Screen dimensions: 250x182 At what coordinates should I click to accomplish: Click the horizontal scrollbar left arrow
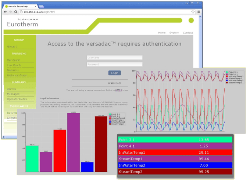coord(4,137)
